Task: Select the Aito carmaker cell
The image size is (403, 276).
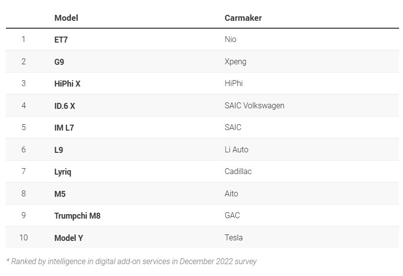Action: click(x=231, y=194)
